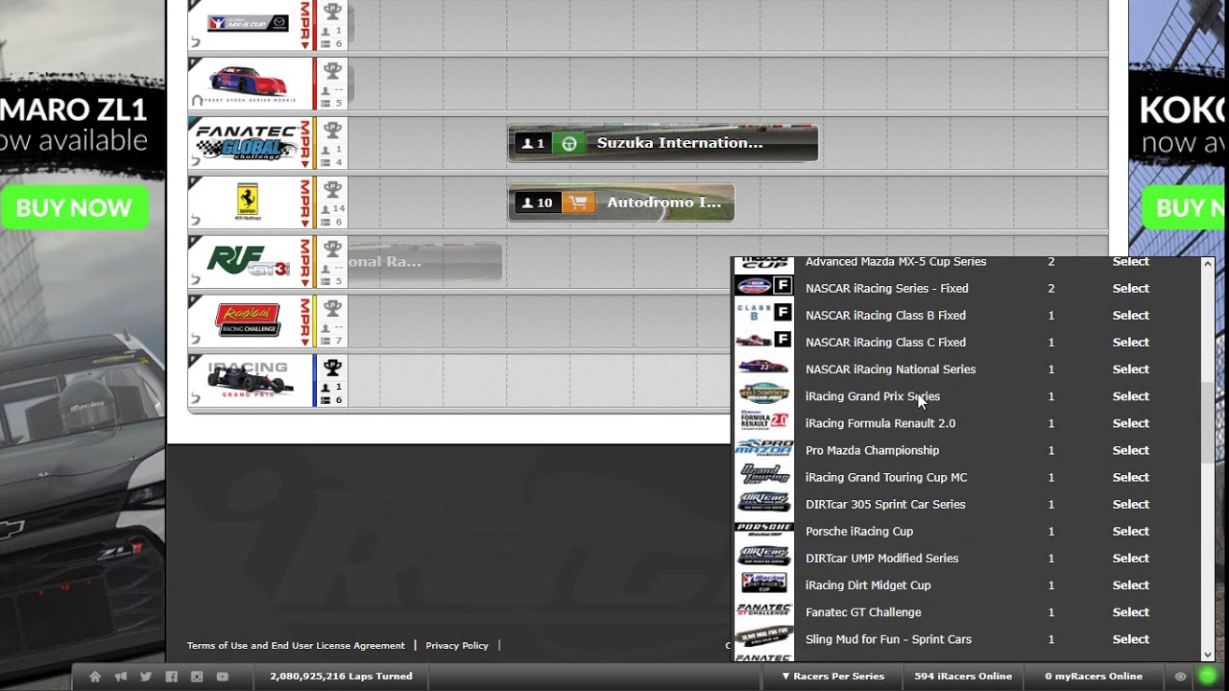Click trophy icon in Fanatec Global Challenge row

pos(332,130)
